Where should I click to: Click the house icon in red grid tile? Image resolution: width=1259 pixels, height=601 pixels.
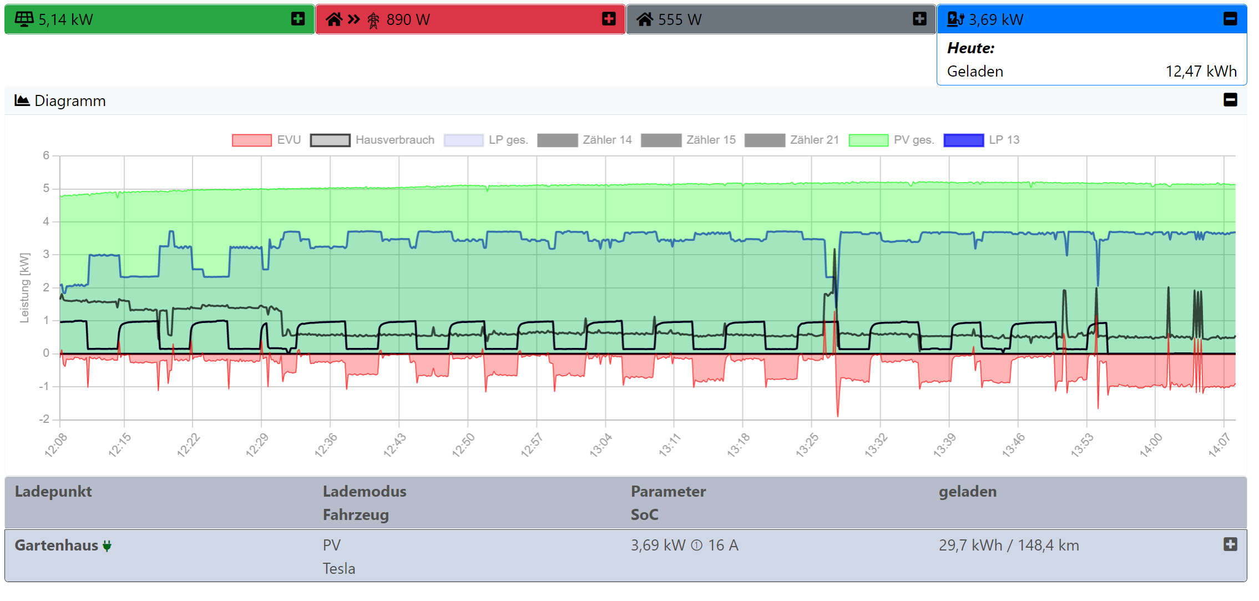pyautogui.click(x=333, y=19)
